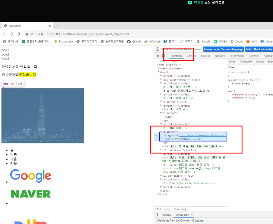
Task: Open the Google bookmark in bookmarks bar
Action: [x=203, y=42]
